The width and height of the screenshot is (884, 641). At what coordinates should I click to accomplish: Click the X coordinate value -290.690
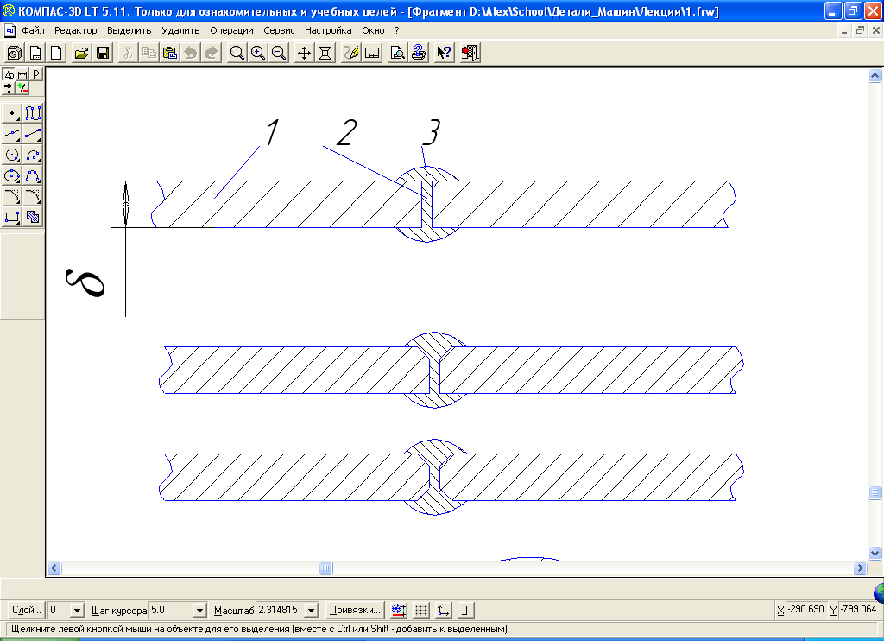(x=806, y=609)
